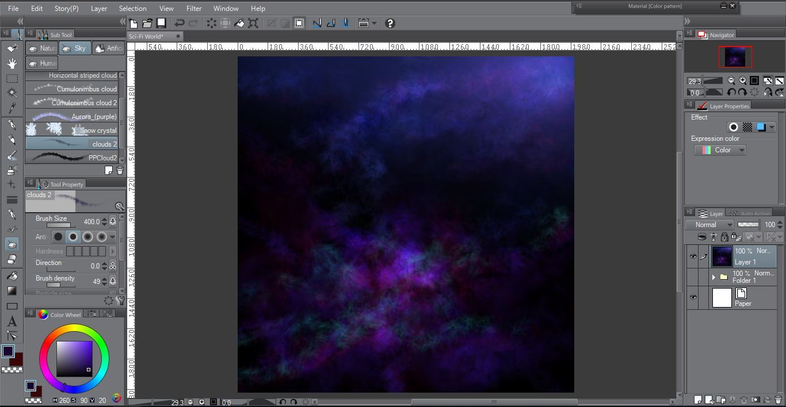Open Tool Property panel menu

[30, 183]
